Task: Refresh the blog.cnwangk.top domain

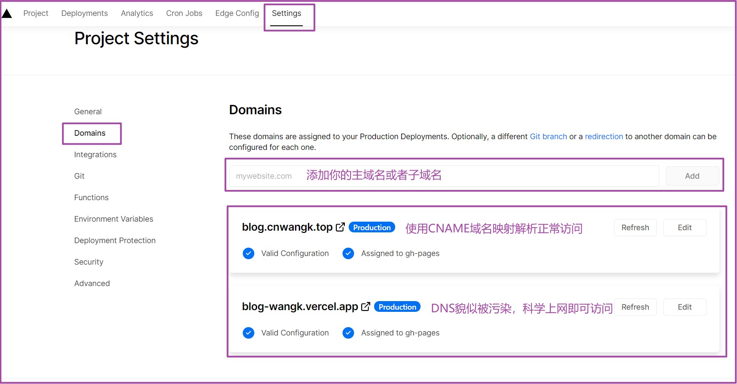Action: coord(635,228)
